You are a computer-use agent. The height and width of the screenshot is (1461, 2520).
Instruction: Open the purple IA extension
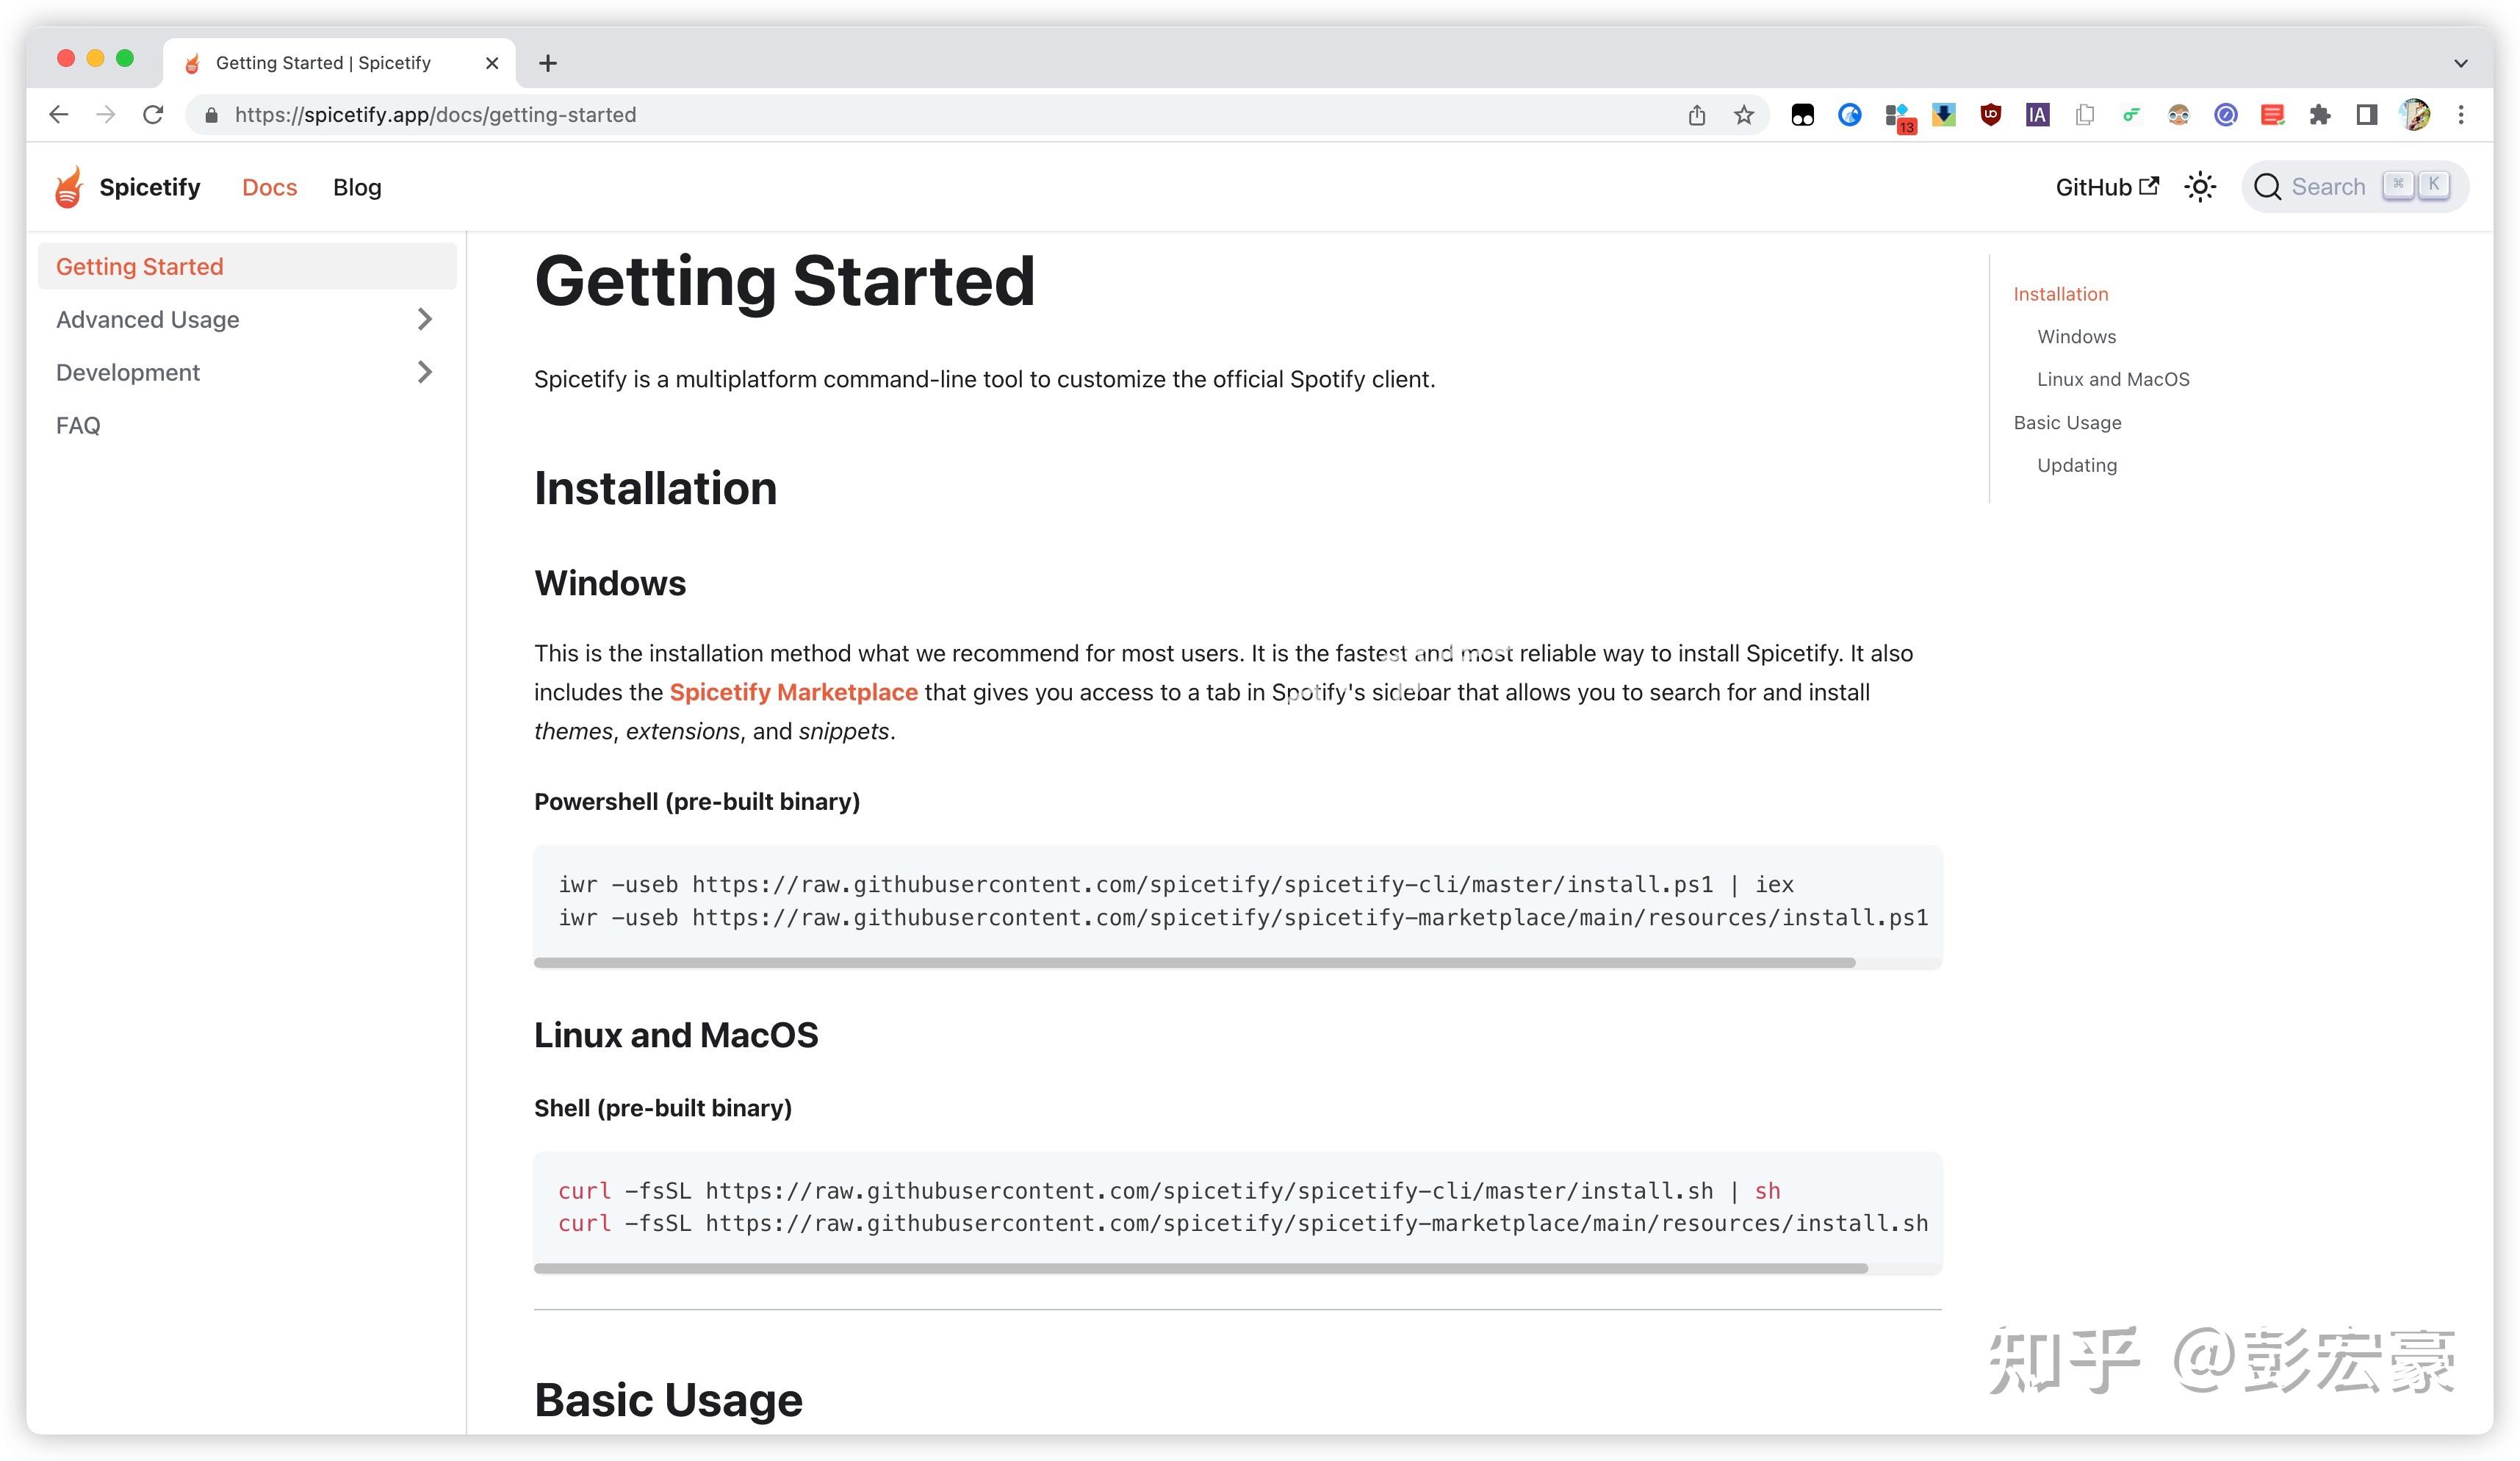tap(2038, 115)
